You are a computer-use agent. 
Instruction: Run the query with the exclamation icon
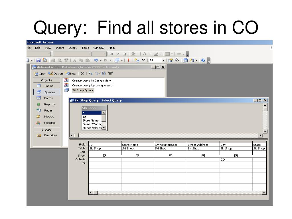click(x=128, y=60)
